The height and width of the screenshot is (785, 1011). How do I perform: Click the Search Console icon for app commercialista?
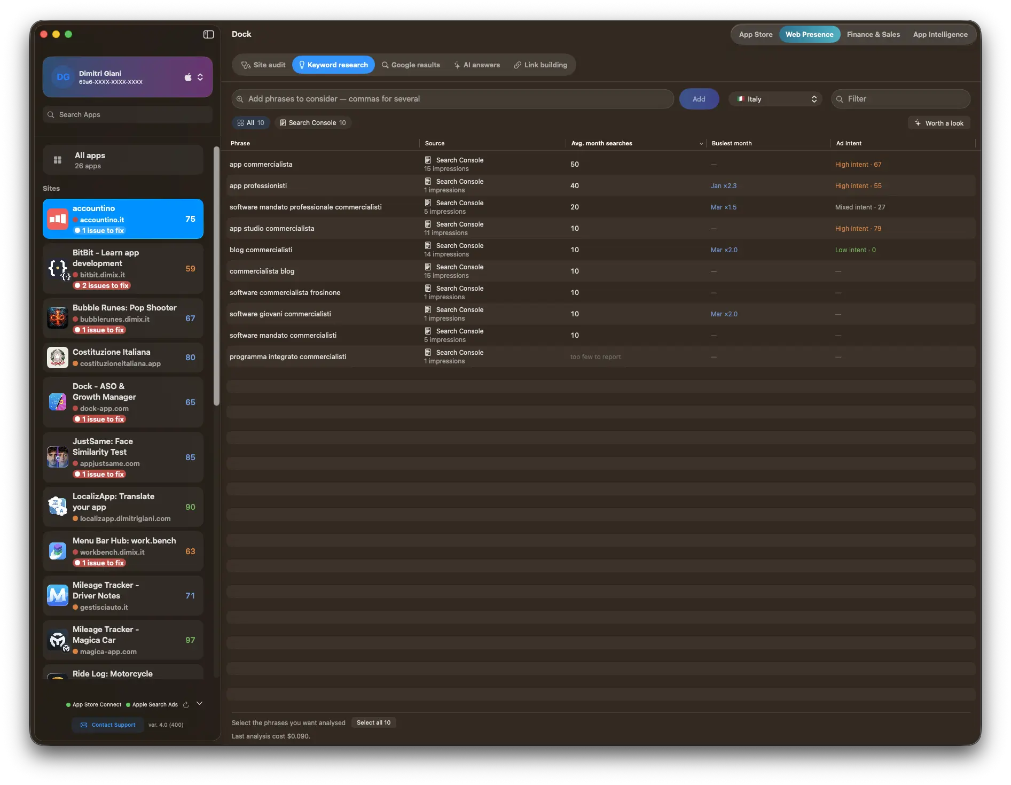[x=428, y=160]
